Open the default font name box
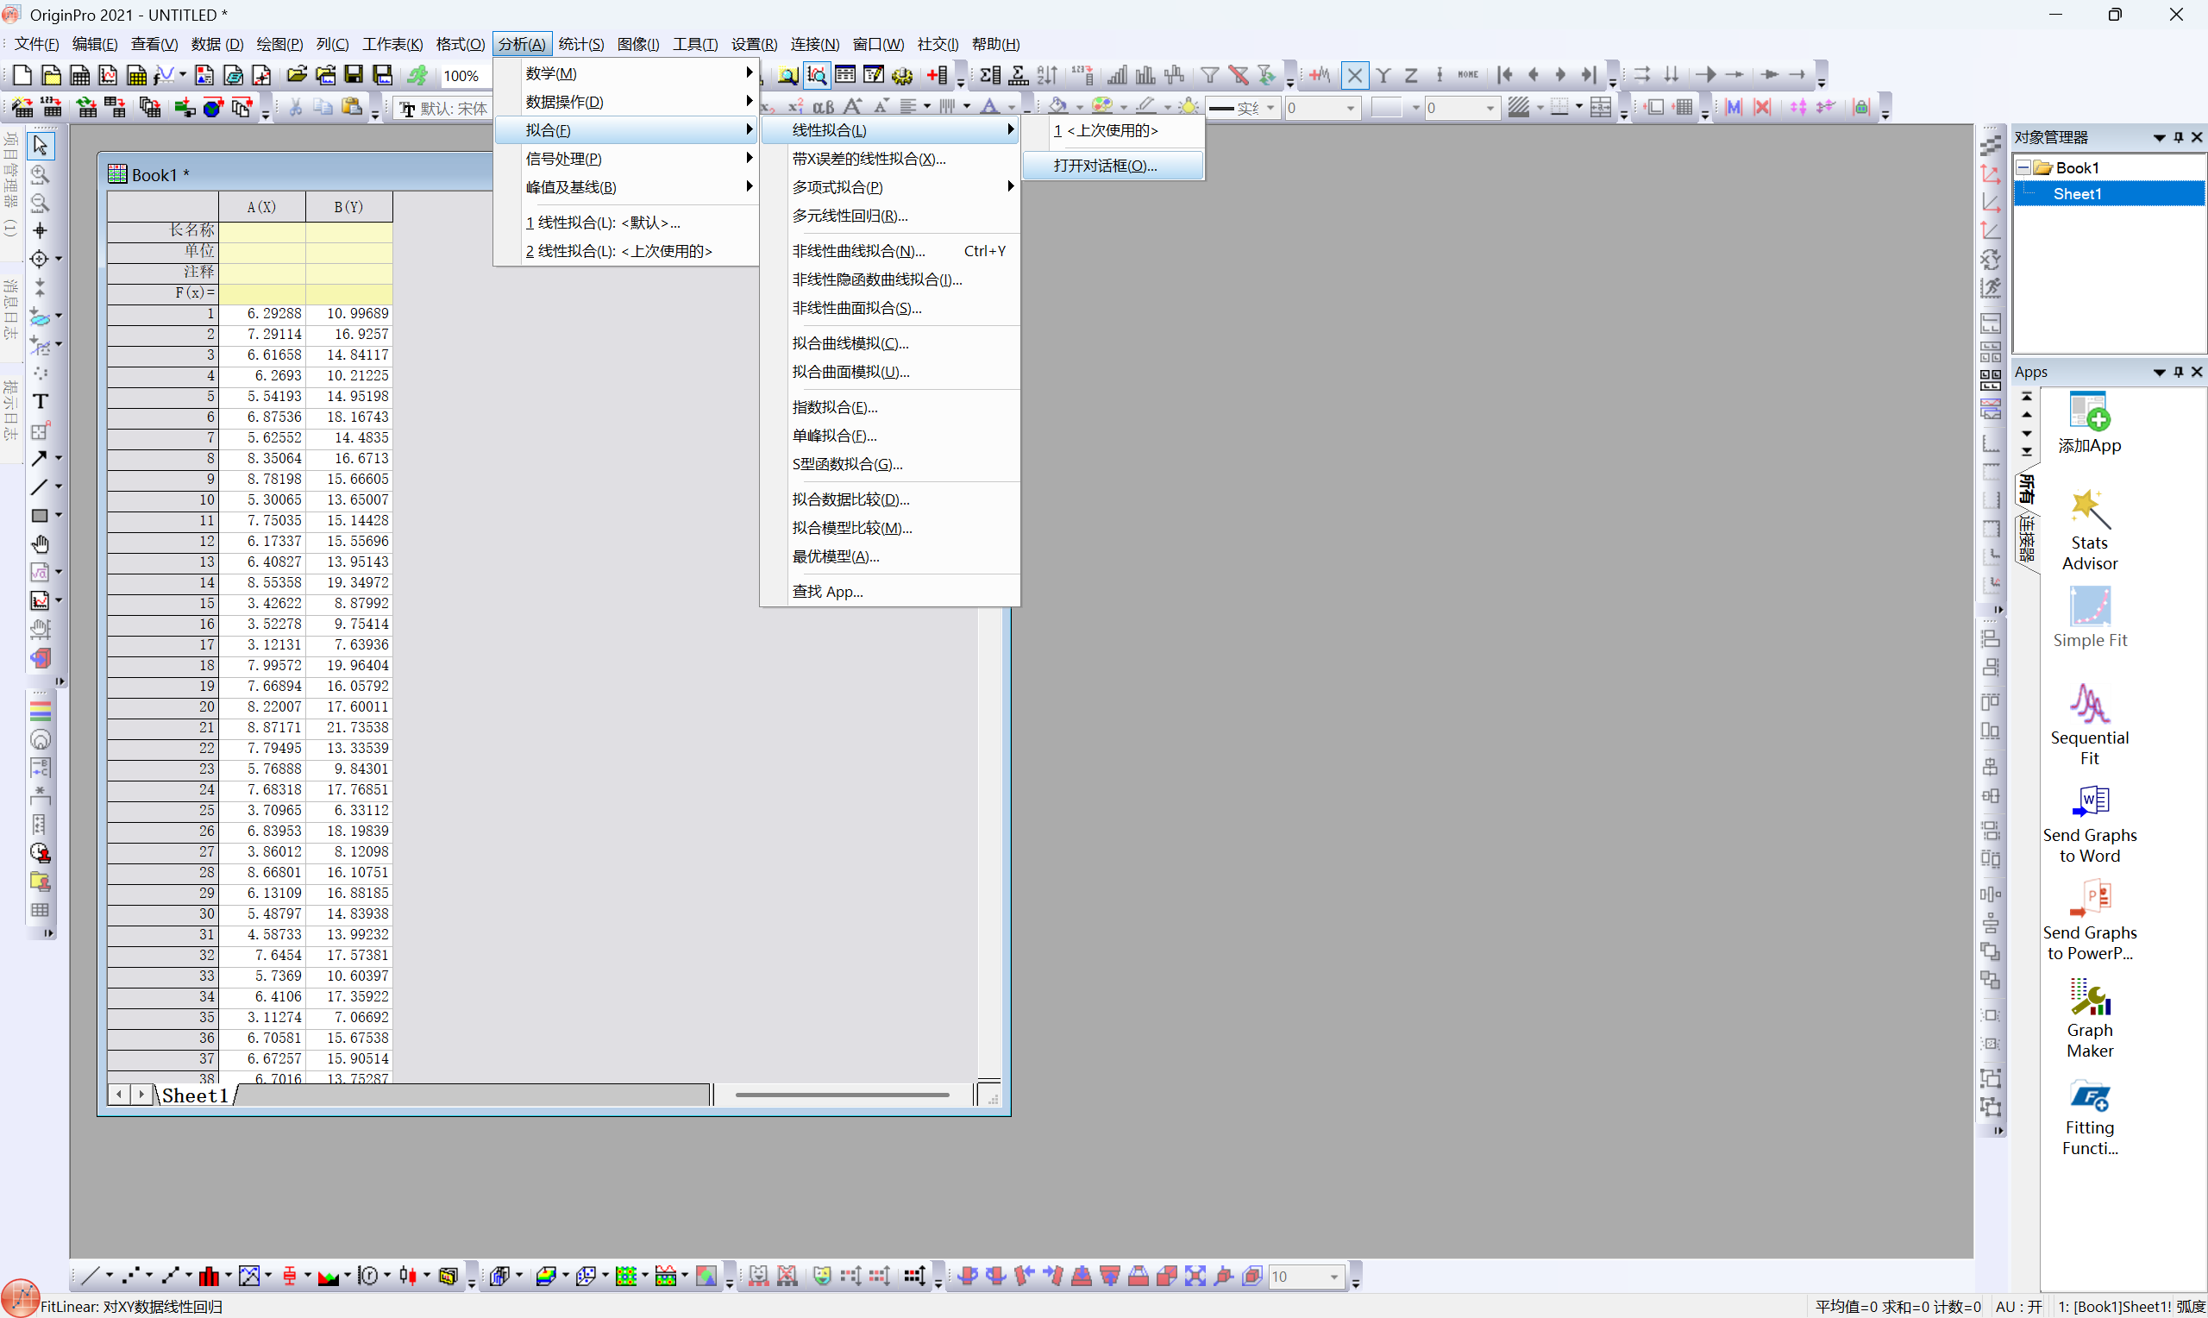The height and width of the screenshot is (1318, 2208). tap(445, 109)
